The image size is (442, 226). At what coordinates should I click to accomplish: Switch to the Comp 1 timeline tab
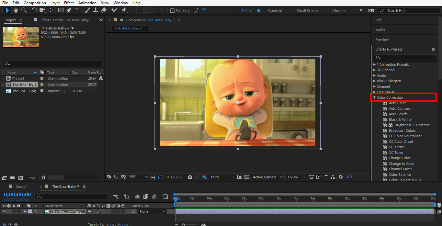pos(21,186)
